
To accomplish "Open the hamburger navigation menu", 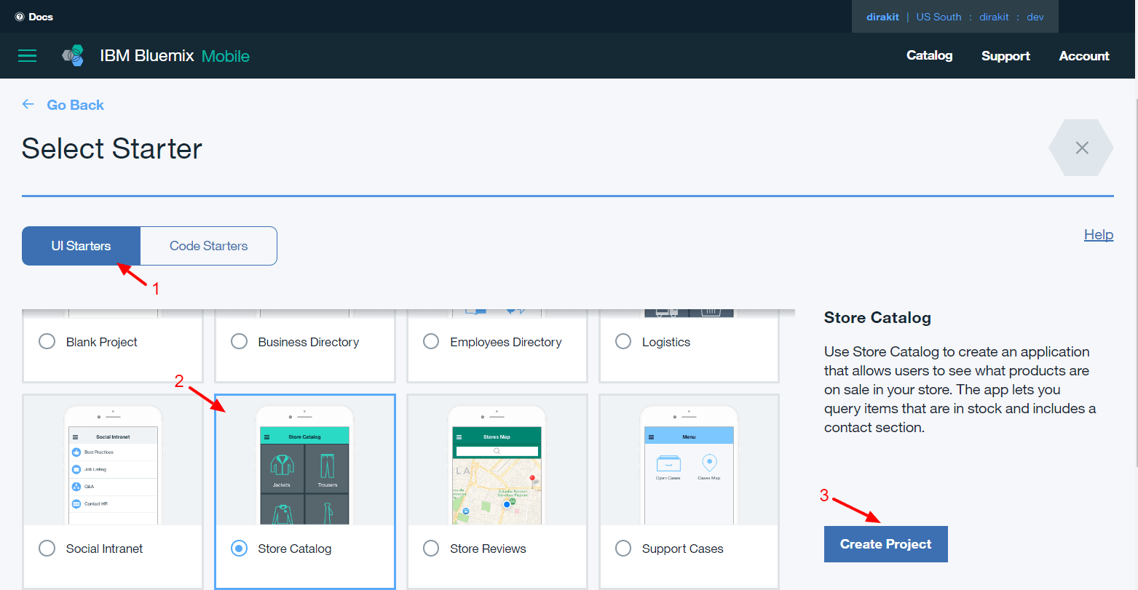I will point(27,56).
